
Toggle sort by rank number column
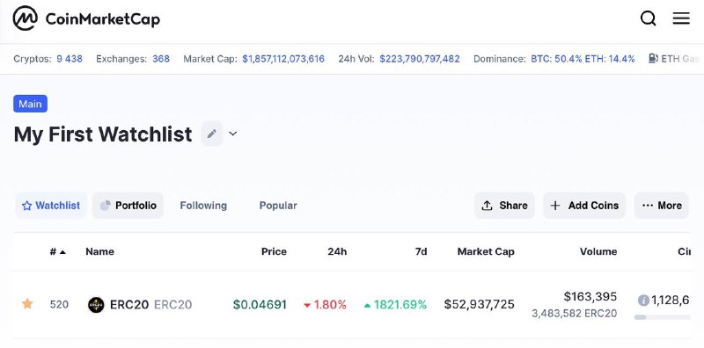pos(57,251)
